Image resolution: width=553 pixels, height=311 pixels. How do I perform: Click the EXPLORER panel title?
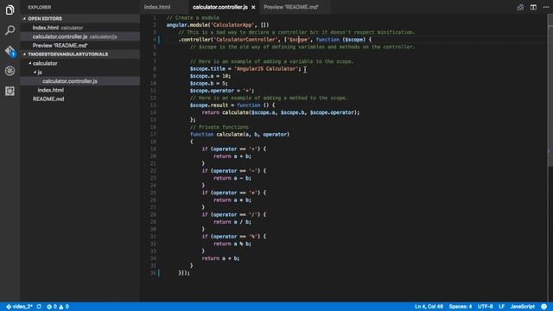40,7
